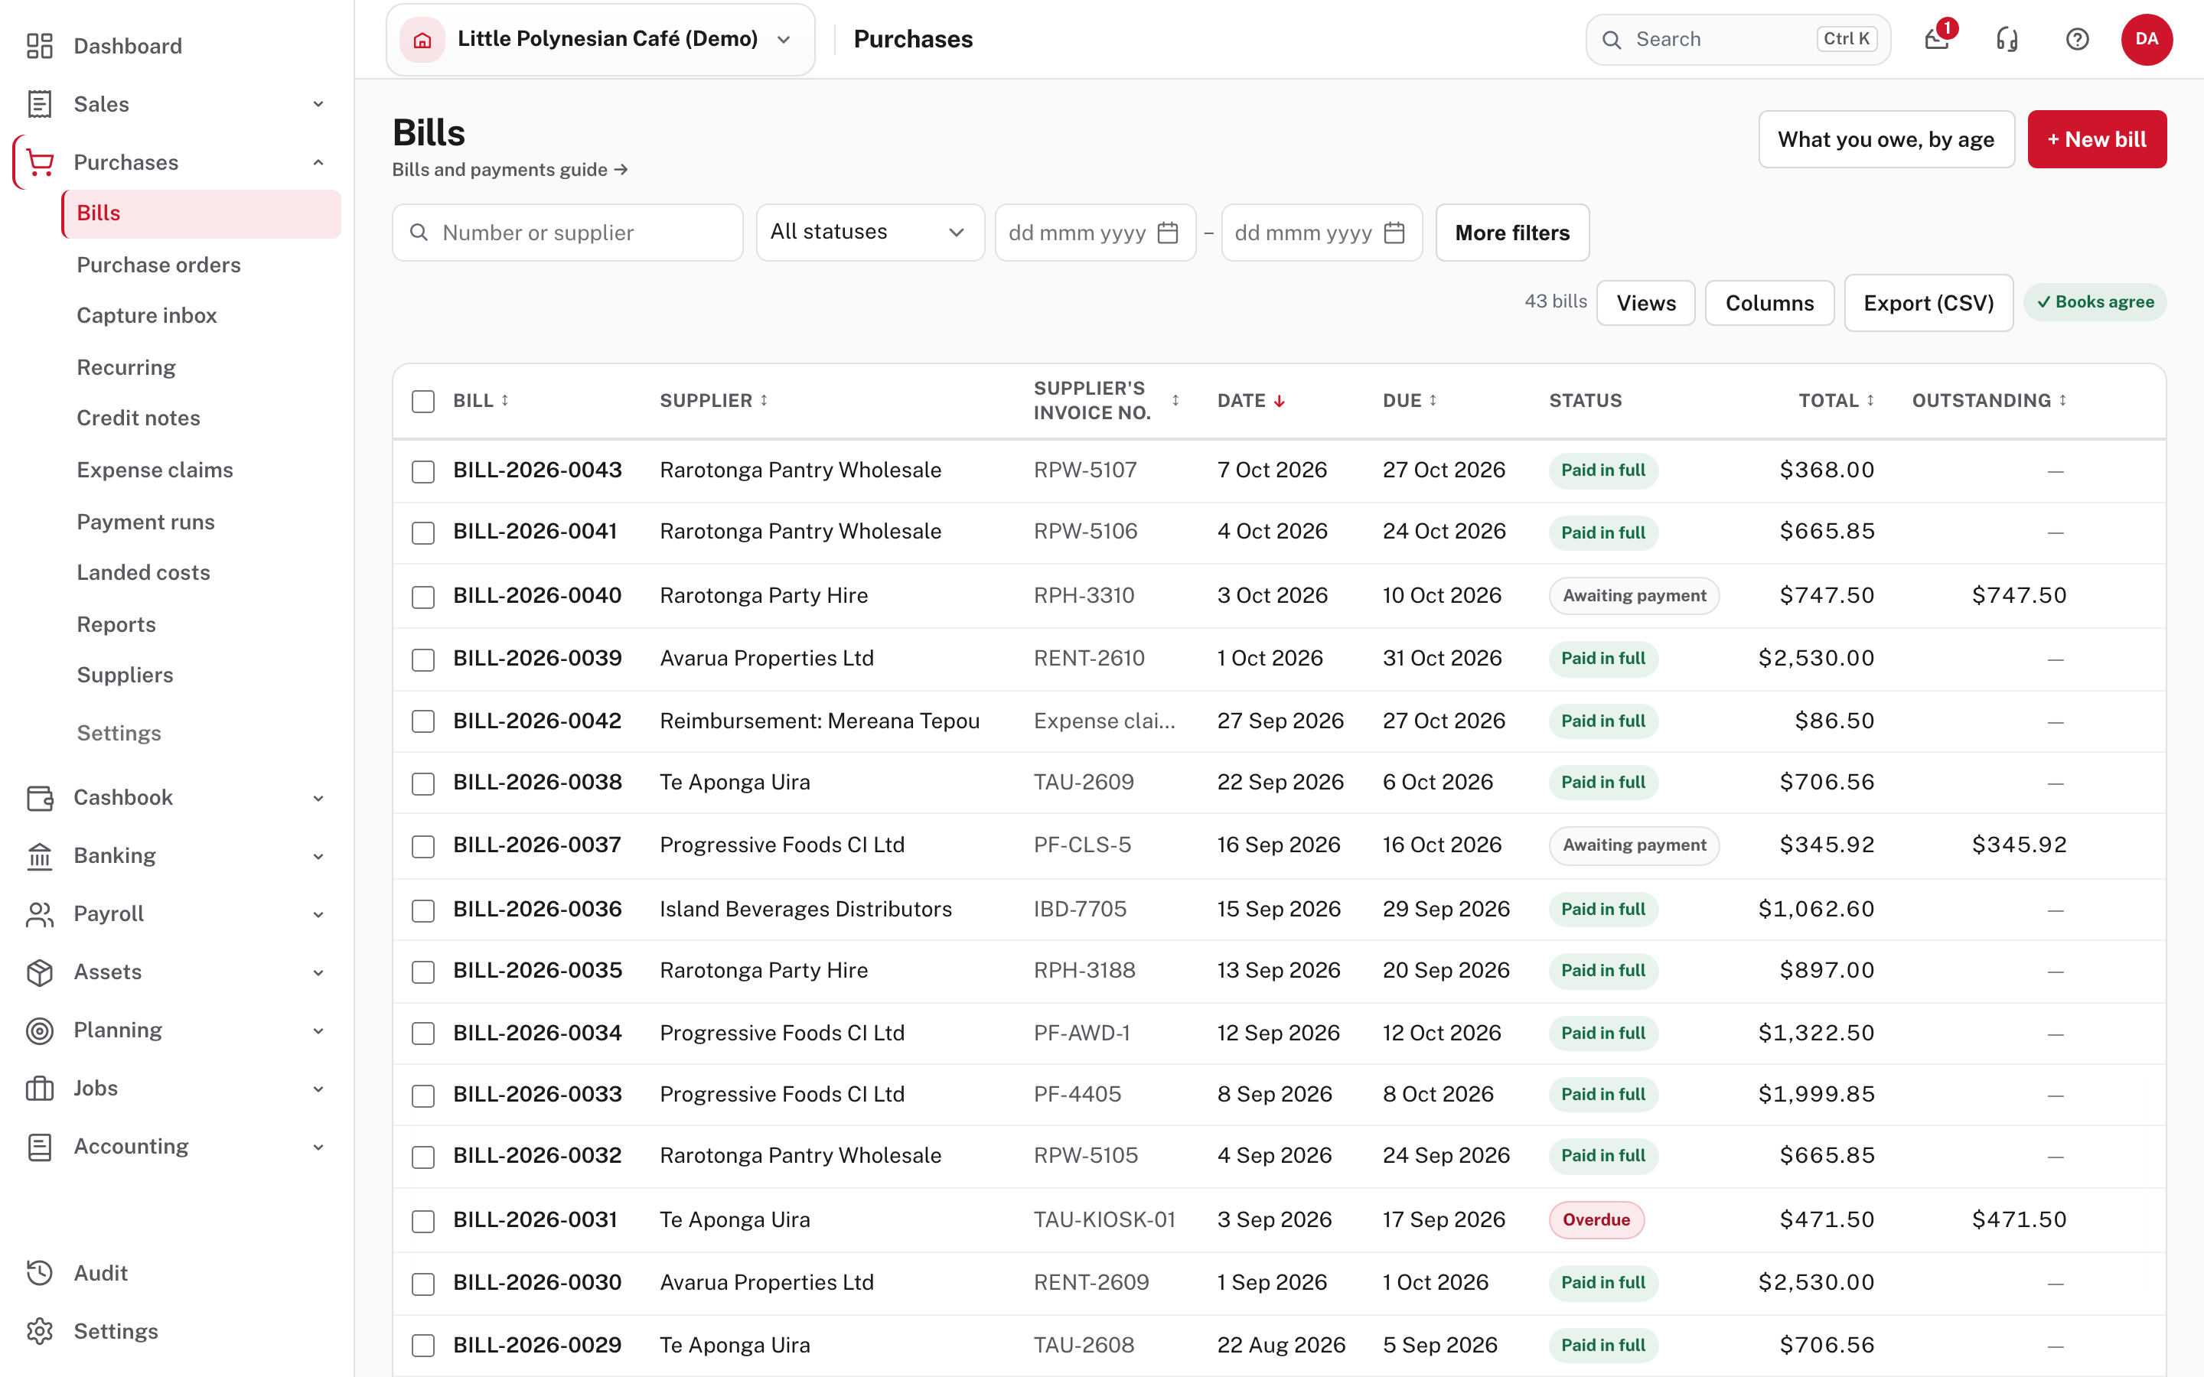The image size is (2204, 1377).
Task: Select checkbox for BILL-2026-0040
Action: (422, 597)
